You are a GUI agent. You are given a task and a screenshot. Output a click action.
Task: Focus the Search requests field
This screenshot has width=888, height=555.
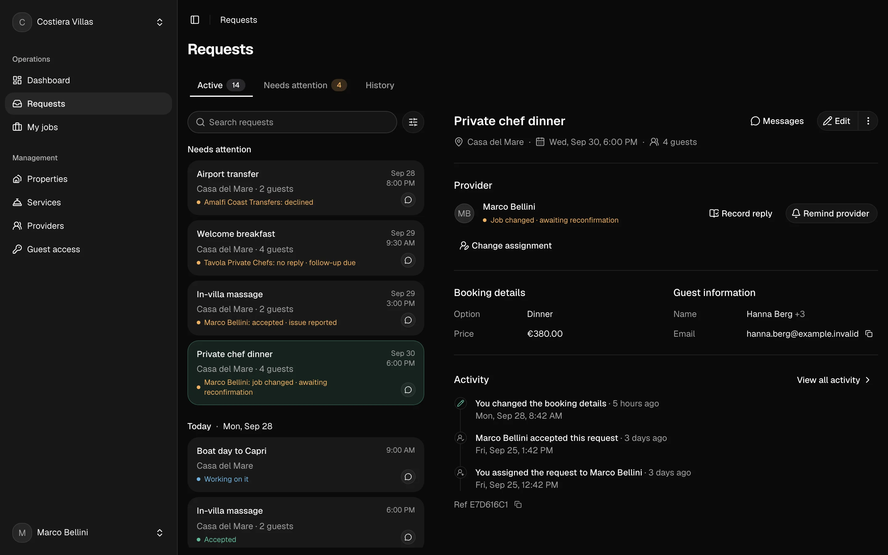(292, 122)
